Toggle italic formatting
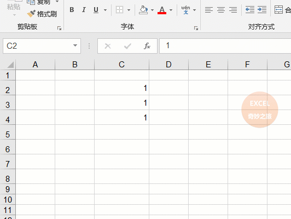Image resolution: width=291 pixels, height=219 pixels. point(84,10)
